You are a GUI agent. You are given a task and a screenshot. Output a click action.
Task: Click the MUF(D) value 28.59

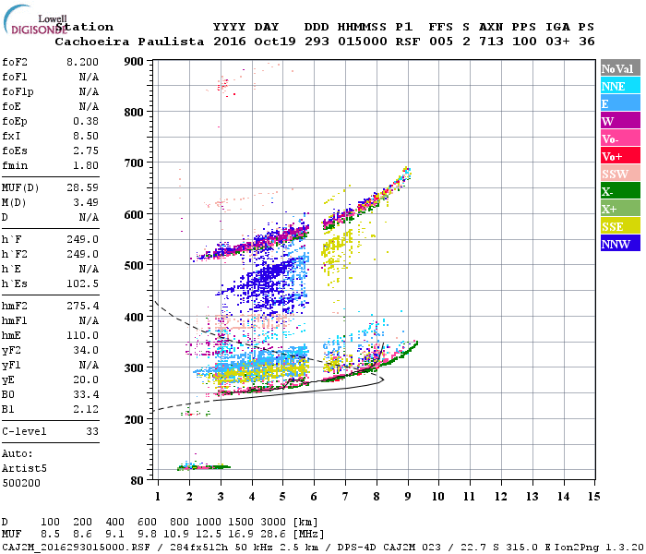tap(82, 188)
